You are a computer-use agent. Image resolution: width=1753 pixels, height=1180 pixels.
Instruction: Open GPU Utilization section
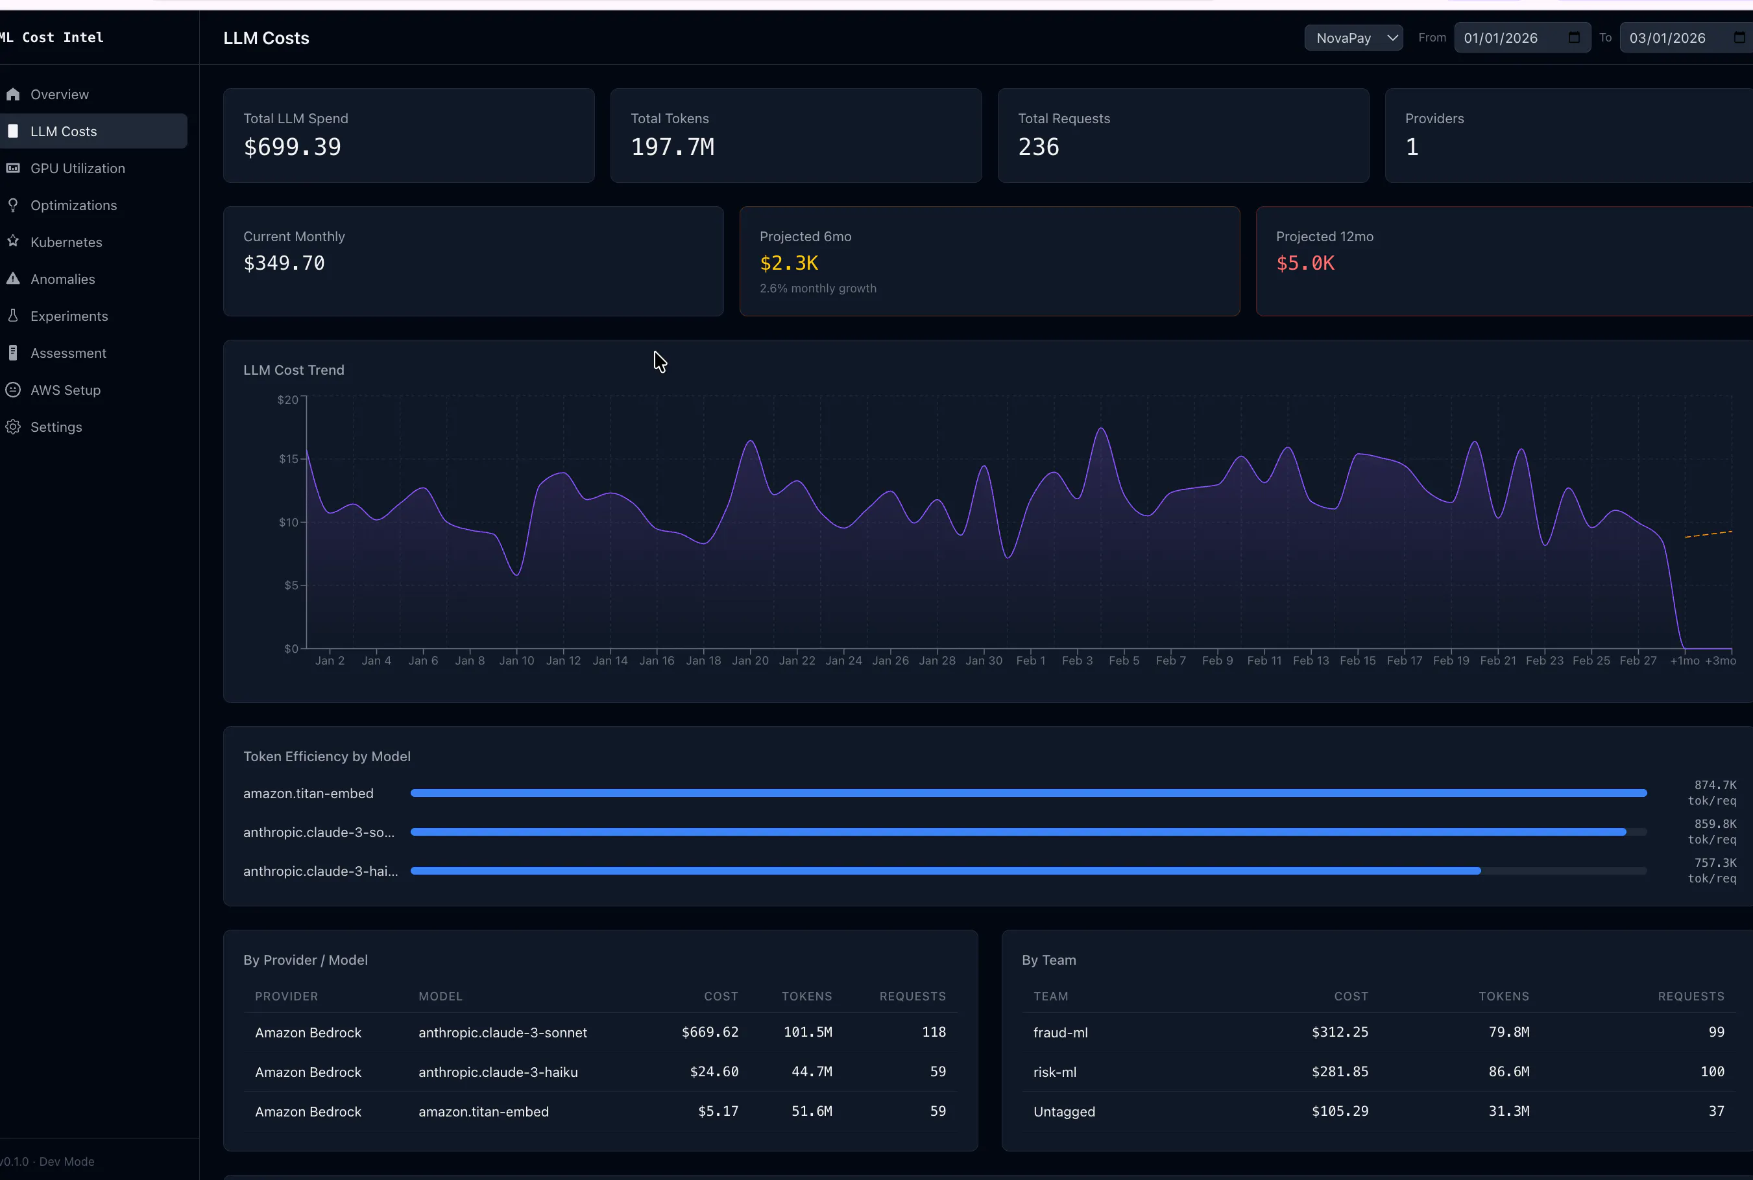tap(78, 168)
